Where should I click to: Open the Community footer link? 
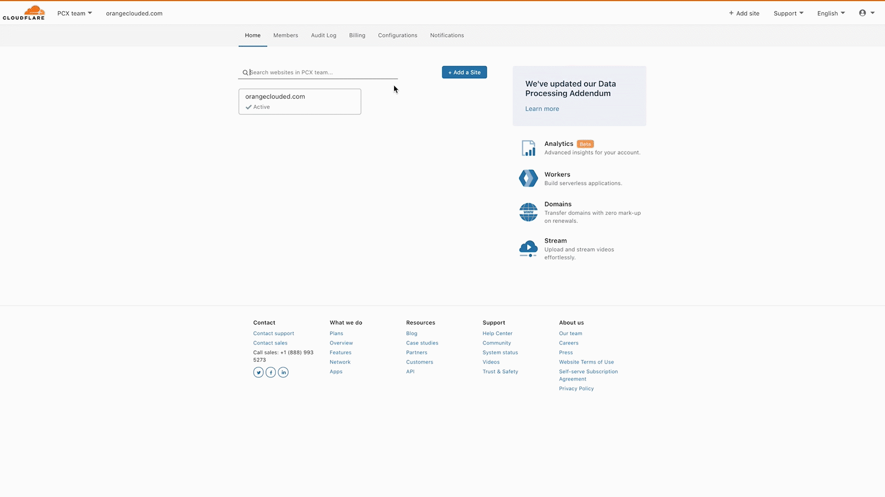pyautogui.click(x=496, y=343)
